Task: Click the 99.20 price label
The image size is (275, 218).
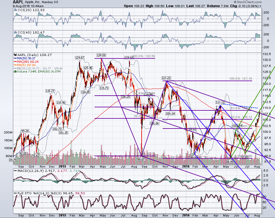Action: 25,131
